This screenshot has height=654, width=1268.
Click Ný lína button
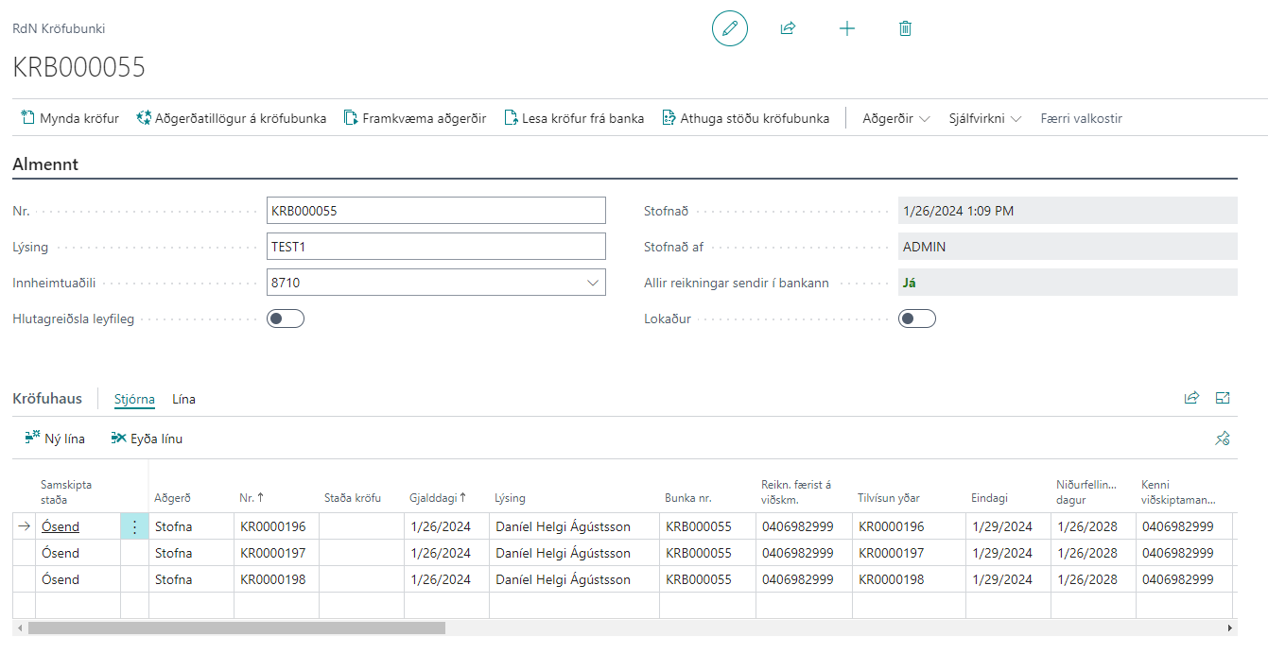click(x=55, y=439)
